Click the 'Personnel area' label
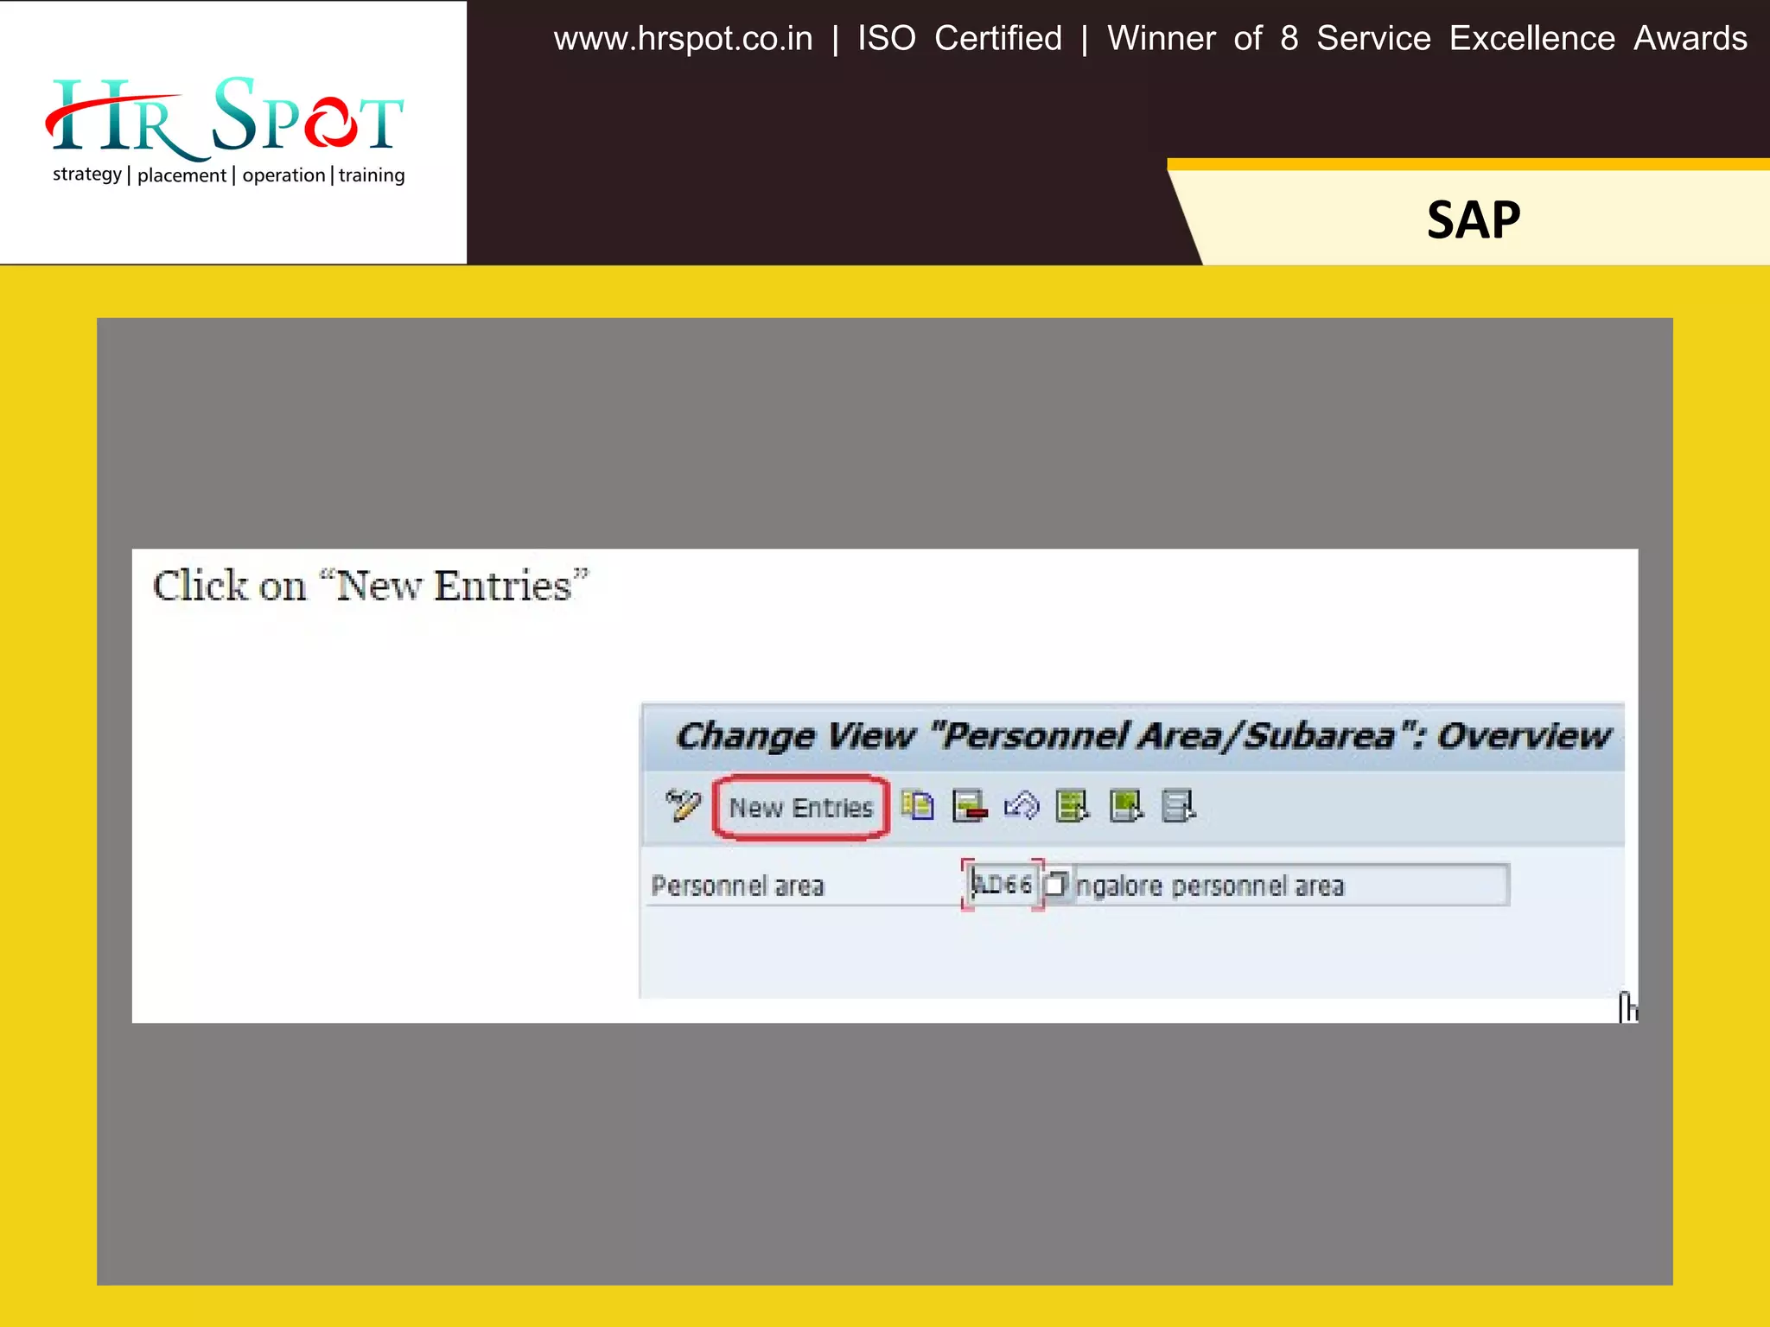 tap(737, 886)
